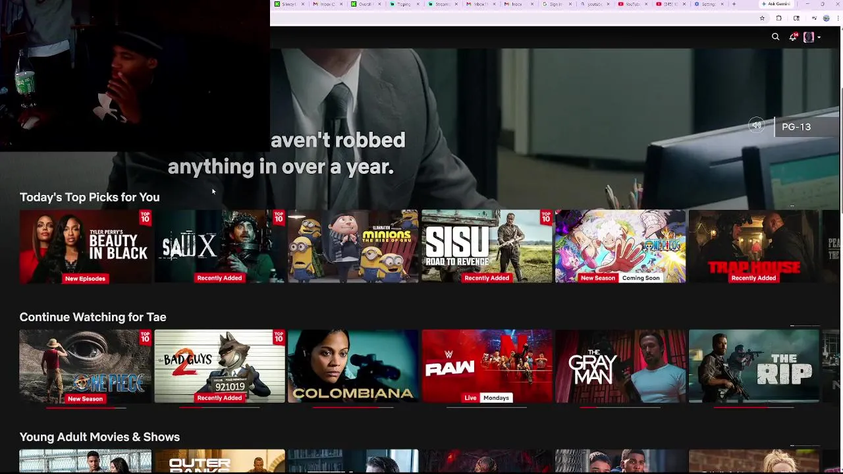
Task: Switch to the Settings browser tab
Action: [x=709, y=4]
